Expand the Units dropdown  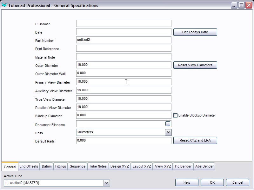pos(168,132)
